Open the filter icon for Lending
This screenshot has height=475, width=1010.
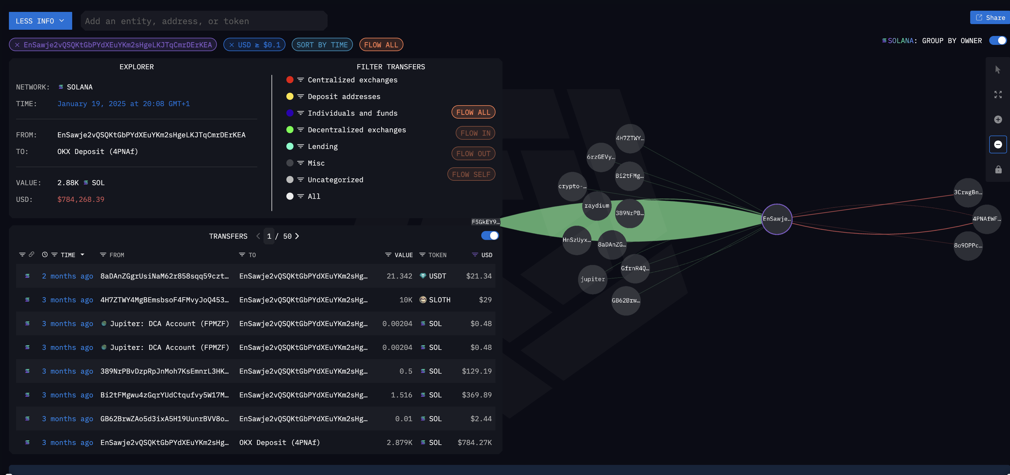pyautogui.click(x=300, y=146)
